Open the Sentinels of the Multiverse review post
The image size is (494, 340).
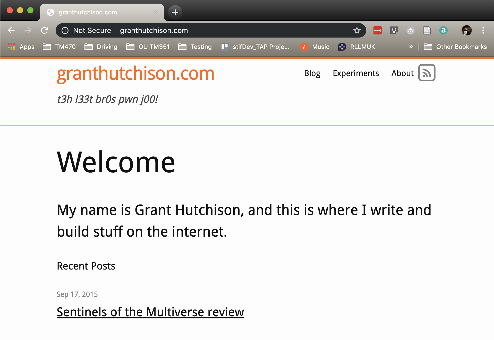[x=150, y=312]
